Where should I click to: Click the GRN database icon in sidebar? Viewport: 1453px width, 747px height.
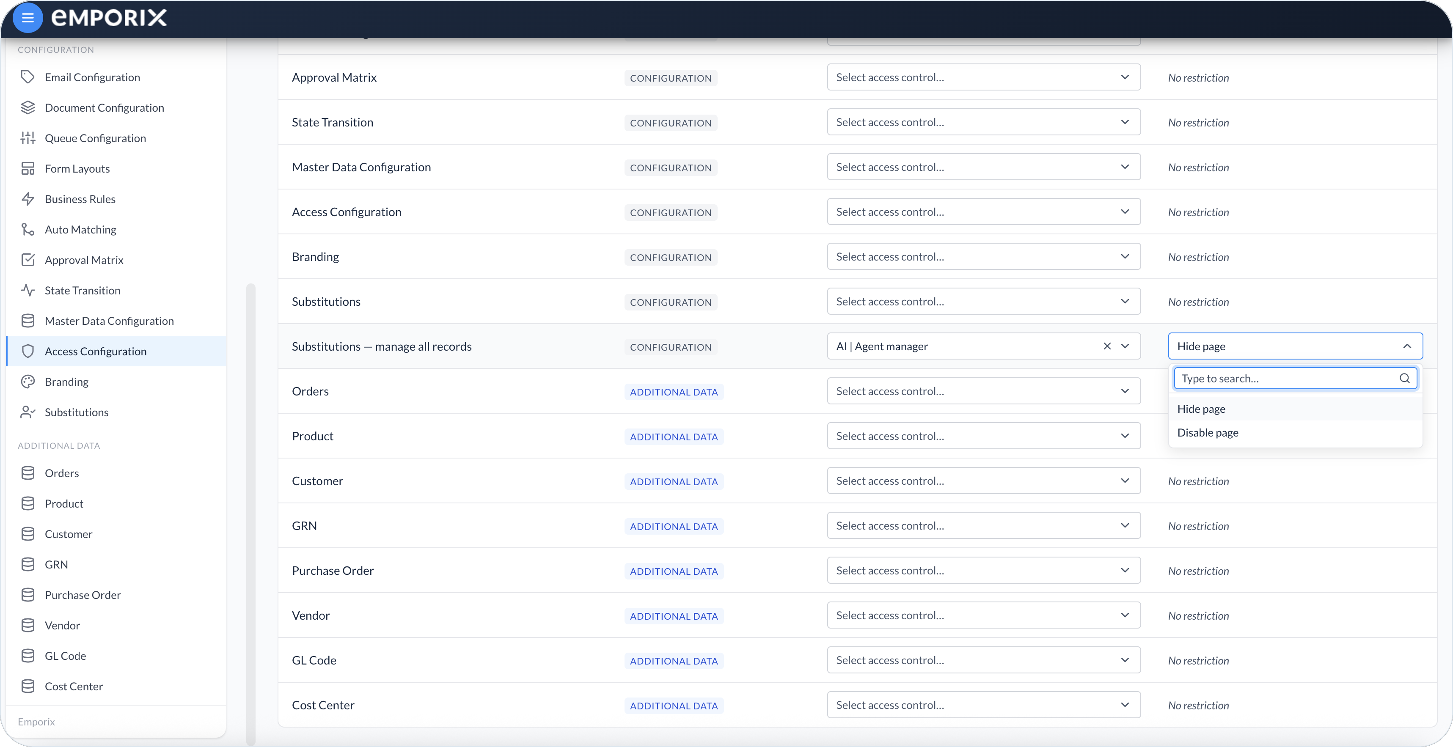28,564
